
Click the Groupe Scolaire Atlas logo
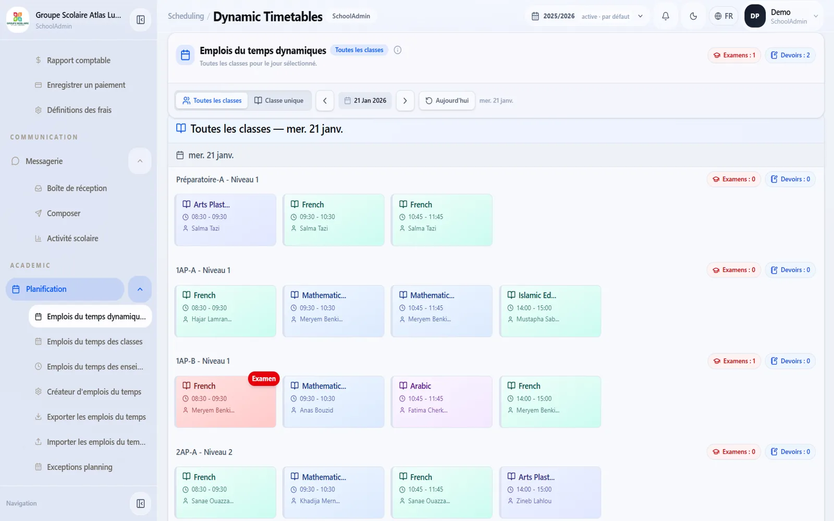tap(18, 20)
